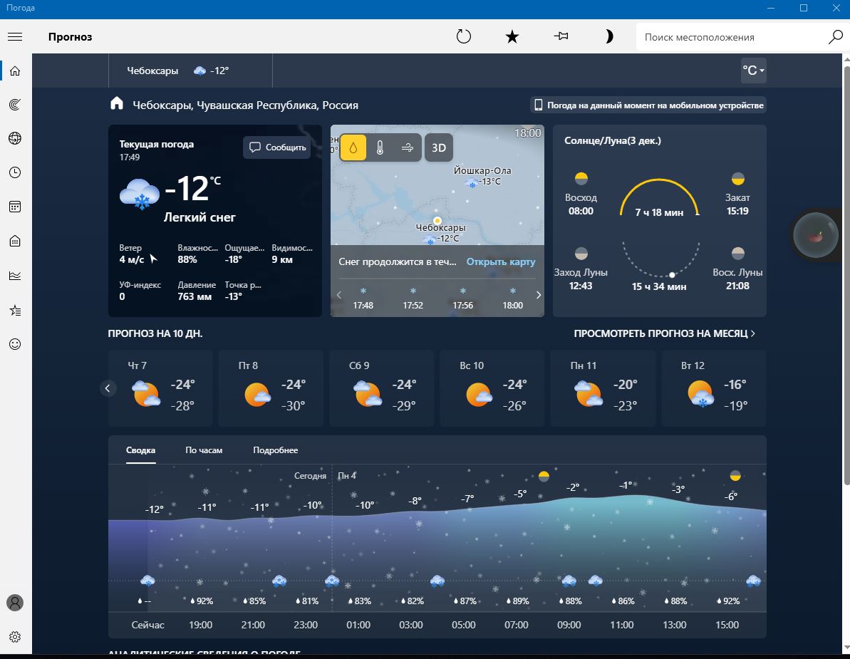Screen dimensions: 850x659
Task: Open the °C units dropdown
Action: tap(753, 71)
